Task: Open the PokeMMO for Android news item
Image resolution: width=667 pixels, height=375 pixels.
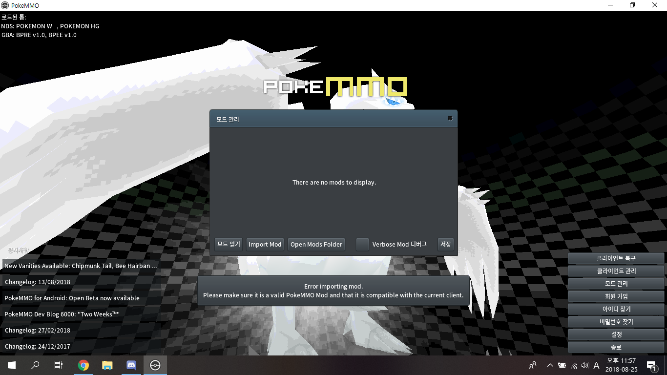Action: [x=72, y=298]
